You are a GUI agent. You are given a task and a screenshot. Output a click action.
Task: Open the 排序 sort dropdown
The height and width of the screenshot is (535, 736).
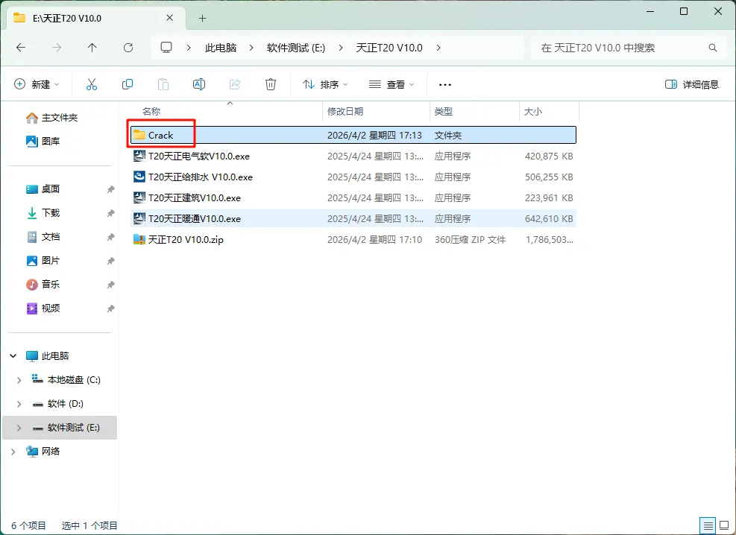(x=325, y=84)
